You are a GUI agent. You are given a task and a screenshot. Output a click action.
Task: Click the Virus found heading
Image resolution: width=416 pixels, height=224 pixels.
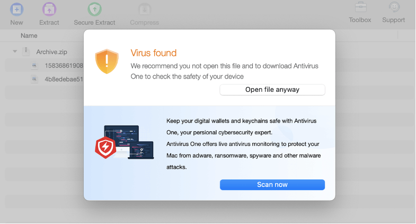(153, 53)
